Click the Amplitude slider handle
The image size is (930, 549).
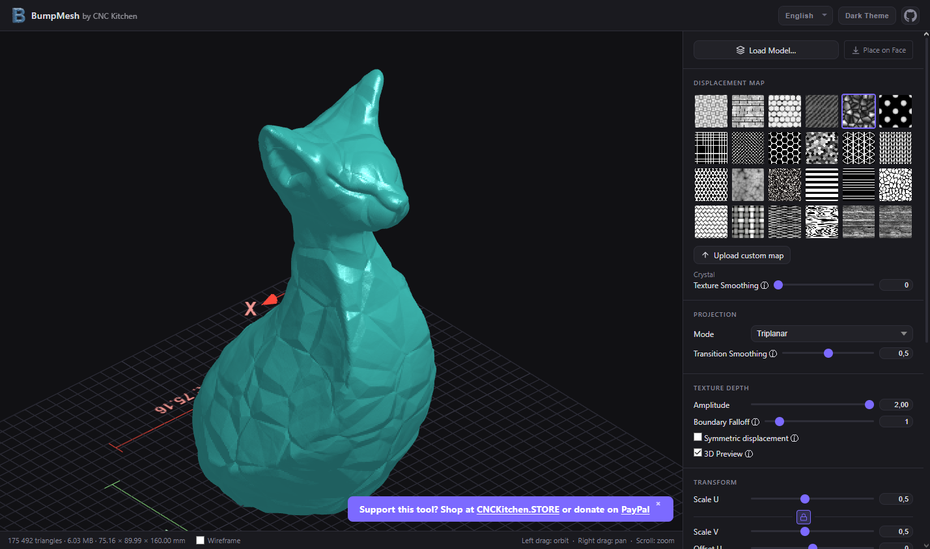click(869, 405)
